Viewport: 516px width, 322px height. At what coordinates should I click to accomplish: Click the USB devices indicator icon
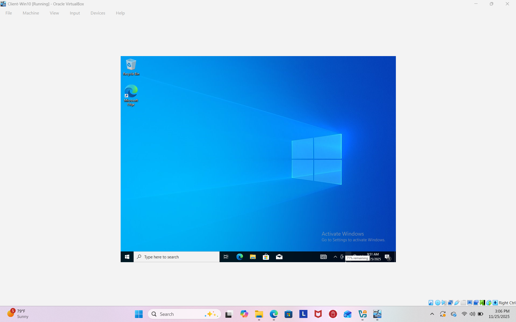457,303
